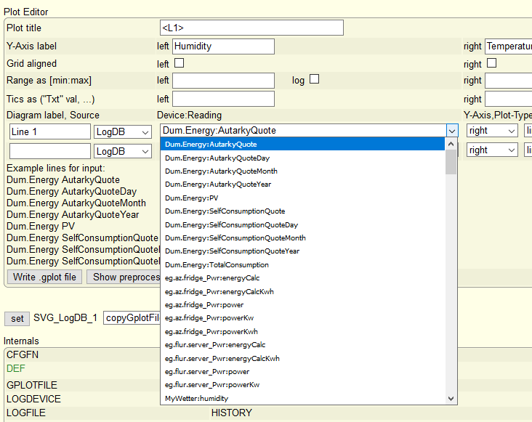This screenshot has height=422, width=532.
Task: Choose Dum.Energy:SelfConsumptionQuoteYear option
Action: [x=302, y=251]
